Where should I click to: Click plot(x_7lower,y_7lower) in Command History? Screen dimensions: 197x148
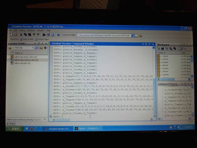pyautogui.click(x=178, y=115)
